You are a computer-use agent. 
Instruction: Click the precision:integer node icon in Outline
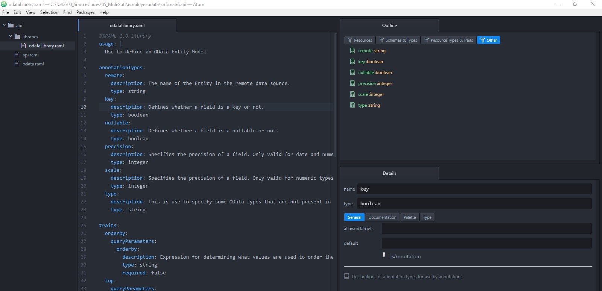coord(353,83)
